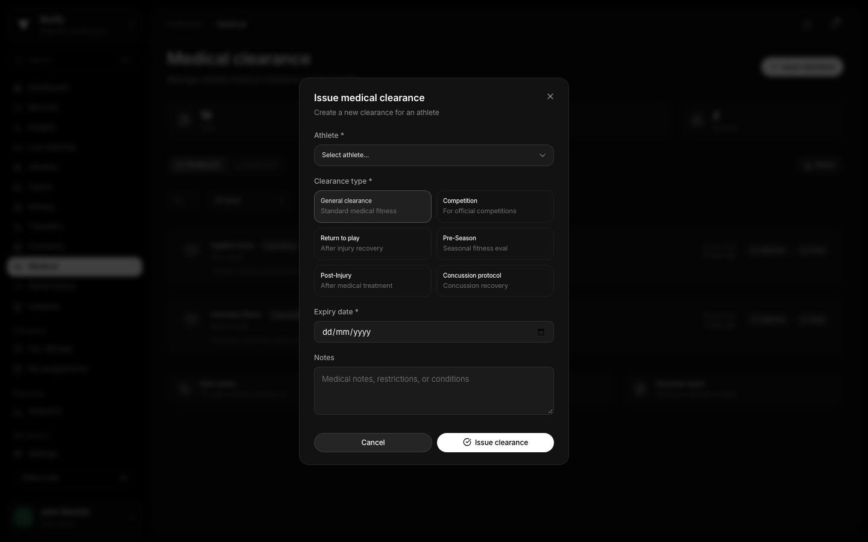Select the Concussion protocol clearance type
The image size is (868, 542).
pyautogui.click(x=495, y=281)
